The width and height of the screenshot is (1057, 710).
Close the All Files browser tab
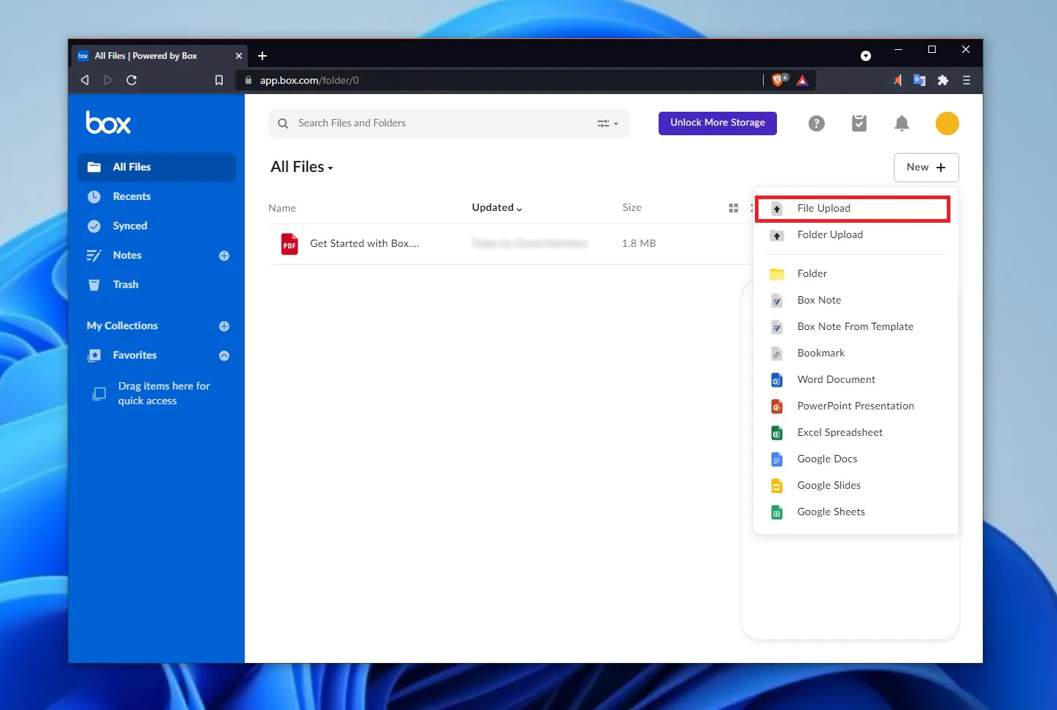coord(239,56)
